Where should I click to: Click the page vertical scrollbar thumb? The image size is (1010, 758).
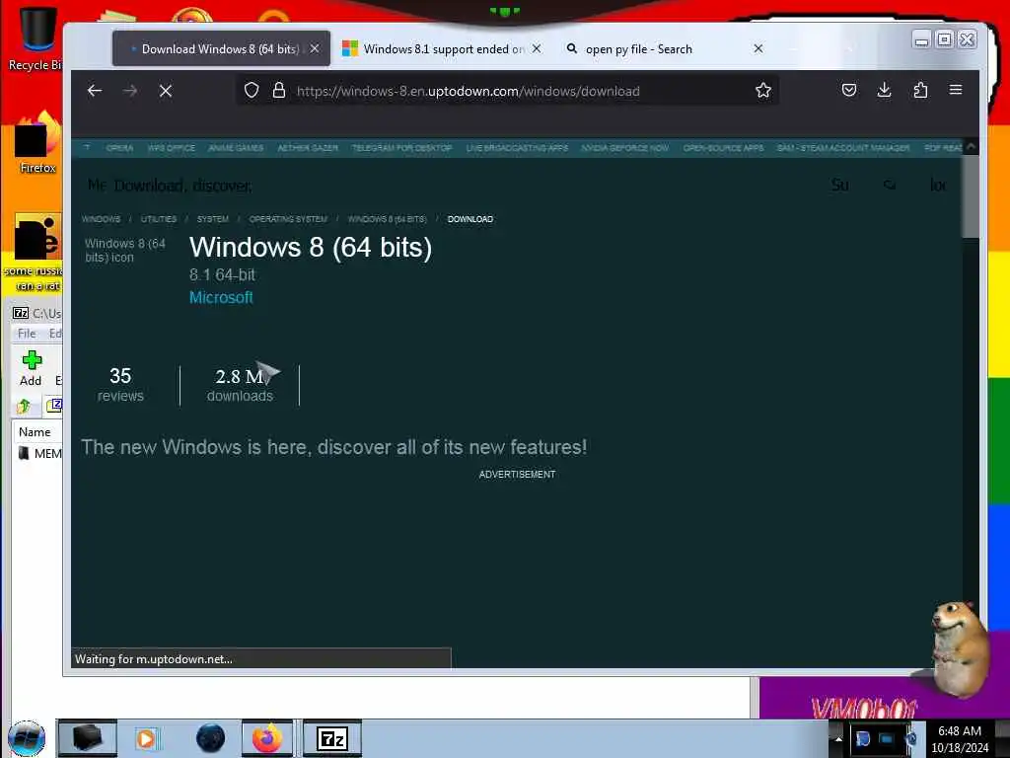(971, 197)
